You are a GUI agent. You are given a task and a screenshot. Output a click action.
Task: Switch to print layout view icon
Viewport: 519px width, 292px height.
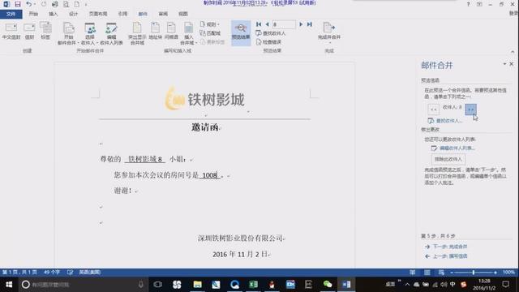point(427,273)
